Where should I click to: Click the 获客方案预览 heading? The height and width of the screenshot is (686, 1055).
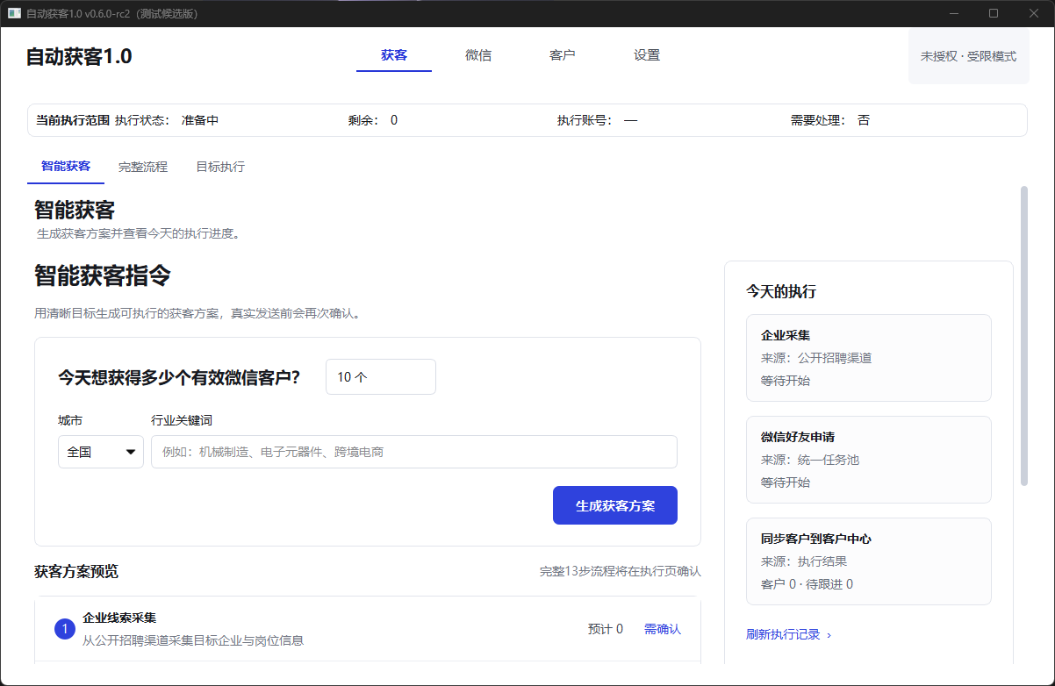[x=76, y=571]
